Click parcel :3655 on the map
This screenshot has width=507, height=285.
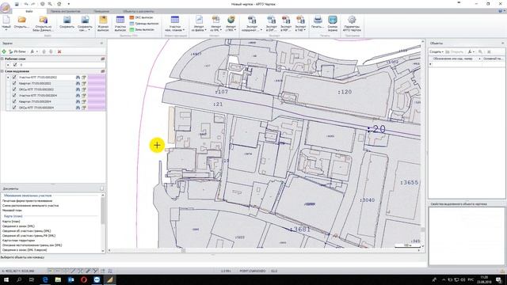410,183
